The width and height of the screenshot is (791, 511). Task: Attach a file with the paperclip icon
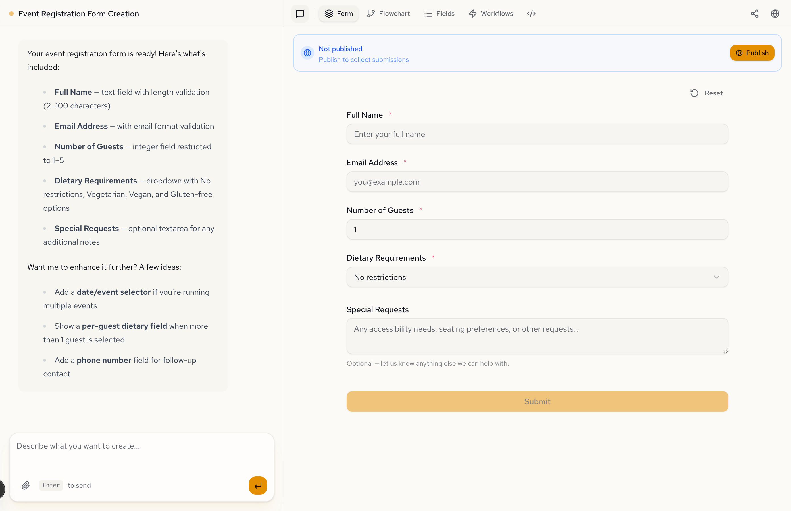pos(26,485)
